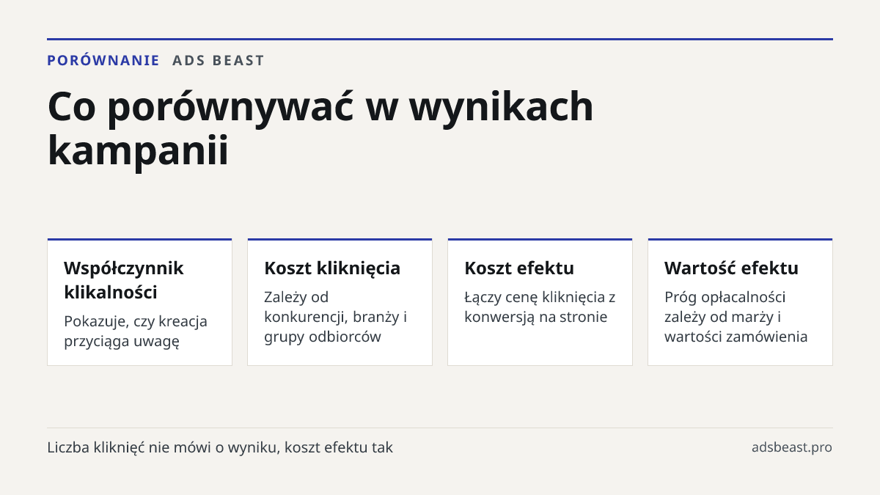Click 'Pokazuje, czy kreacja przyciąga uwagę' text
This screenshot has width=880, height=495.
click(136, 331)
